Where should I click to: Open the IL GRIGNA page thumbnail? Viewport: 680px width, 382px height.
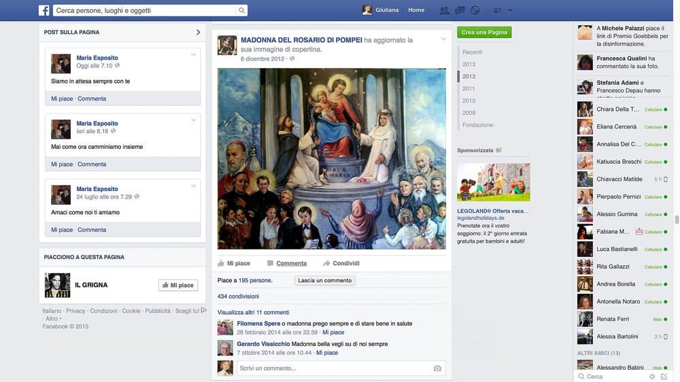point(57,285)
